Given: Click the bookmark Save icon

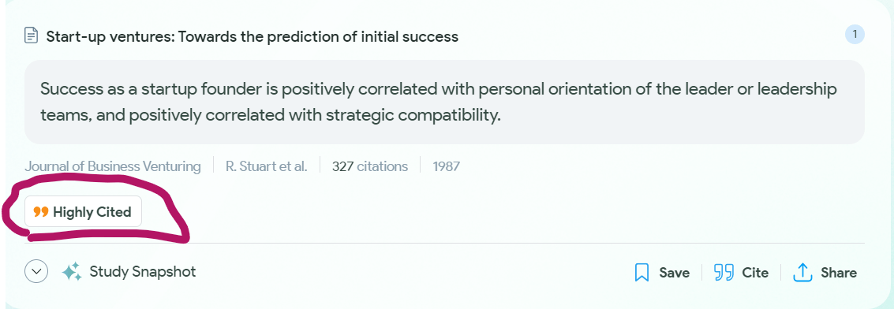Looking at the screenshot, I should pos(642,273).
